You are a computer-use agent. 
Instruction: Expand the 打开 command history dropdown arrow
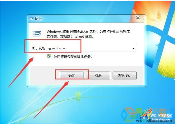(134, 49)
